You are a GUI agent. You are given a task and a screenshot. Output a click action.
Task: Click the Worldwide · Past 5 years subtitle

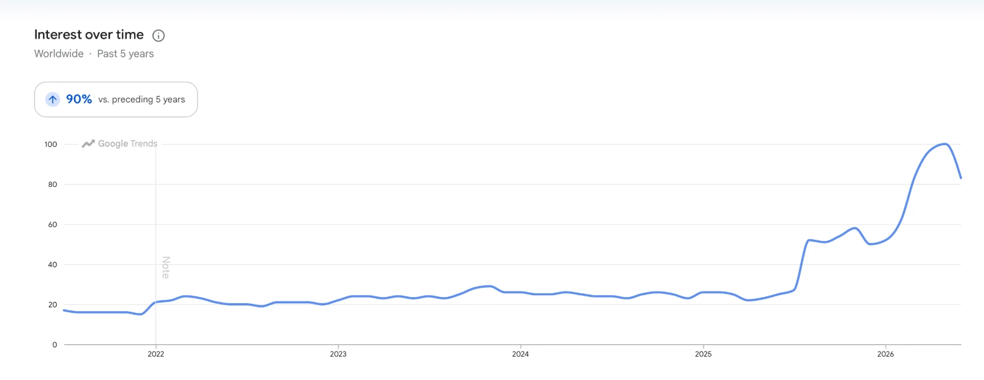point(94,53)
